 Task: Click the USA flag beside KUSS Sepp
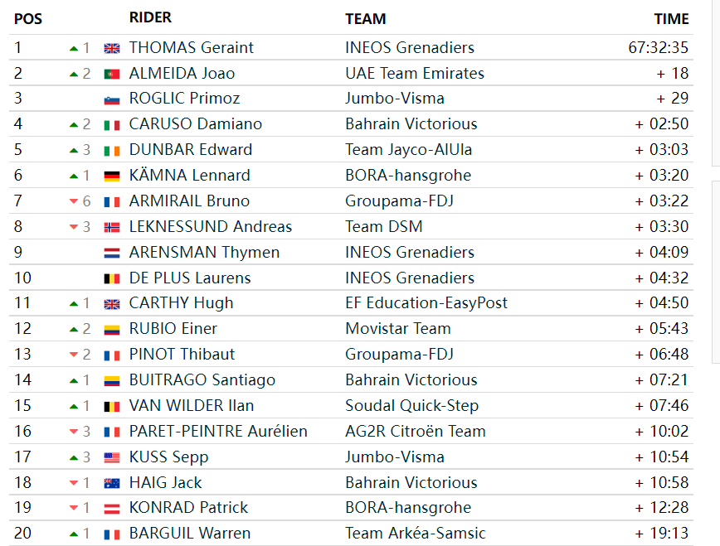(112, 457)
